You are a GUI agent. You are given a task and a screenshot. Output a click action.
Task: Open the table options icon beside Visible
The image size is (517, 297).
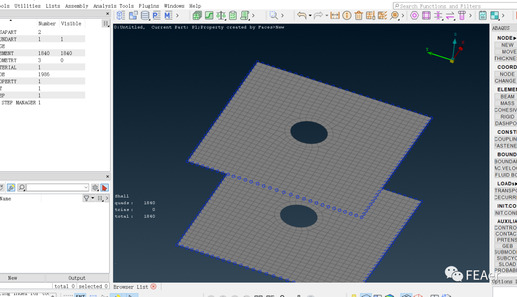pyautogui.click(x=105, y=23)
